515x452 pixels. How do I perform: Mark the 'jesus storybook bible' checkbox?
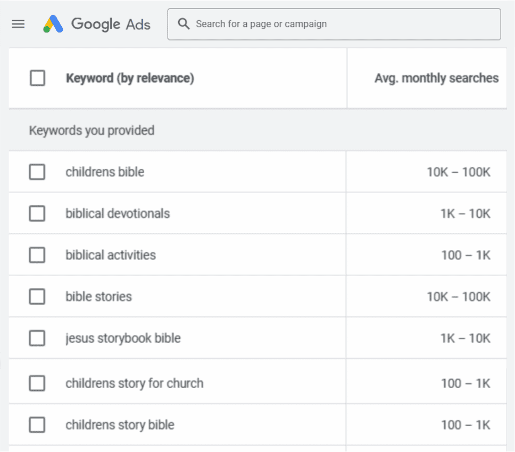37,338
